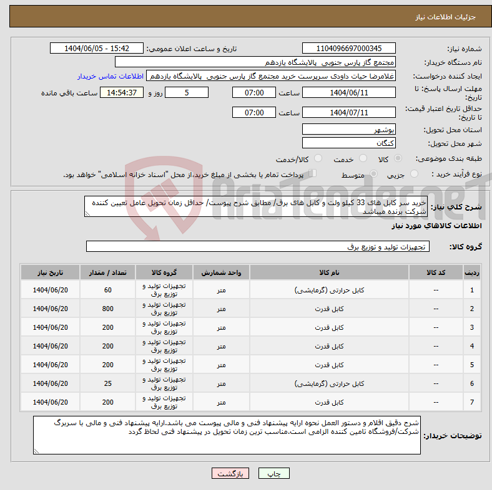
Task: Toggle the اسناد خزانه اسلامی payment checkbox
Action: tap(313, 173)
